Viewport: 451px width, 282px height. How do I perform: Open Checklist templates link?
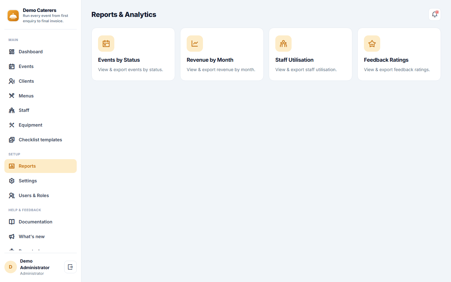click(x=40, y=140)
